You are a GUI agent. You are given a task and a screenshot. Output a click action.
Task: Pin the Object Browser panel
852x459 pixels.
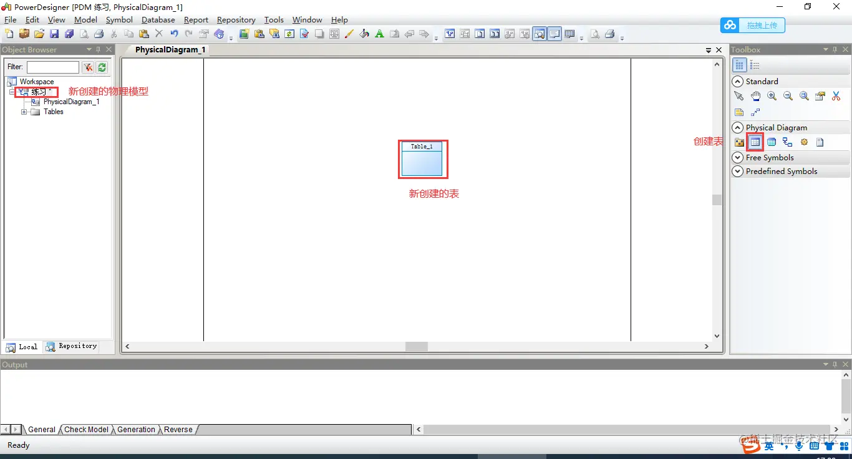click(99, 49)
